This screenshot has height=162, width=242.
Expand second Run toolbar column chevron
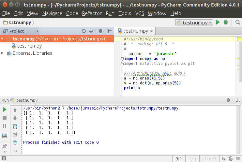point(16,151)
